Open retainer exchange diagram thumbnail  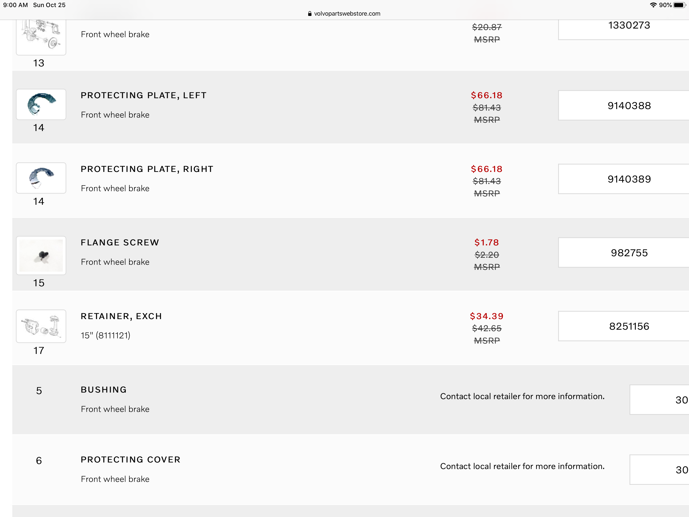(41, 326)
